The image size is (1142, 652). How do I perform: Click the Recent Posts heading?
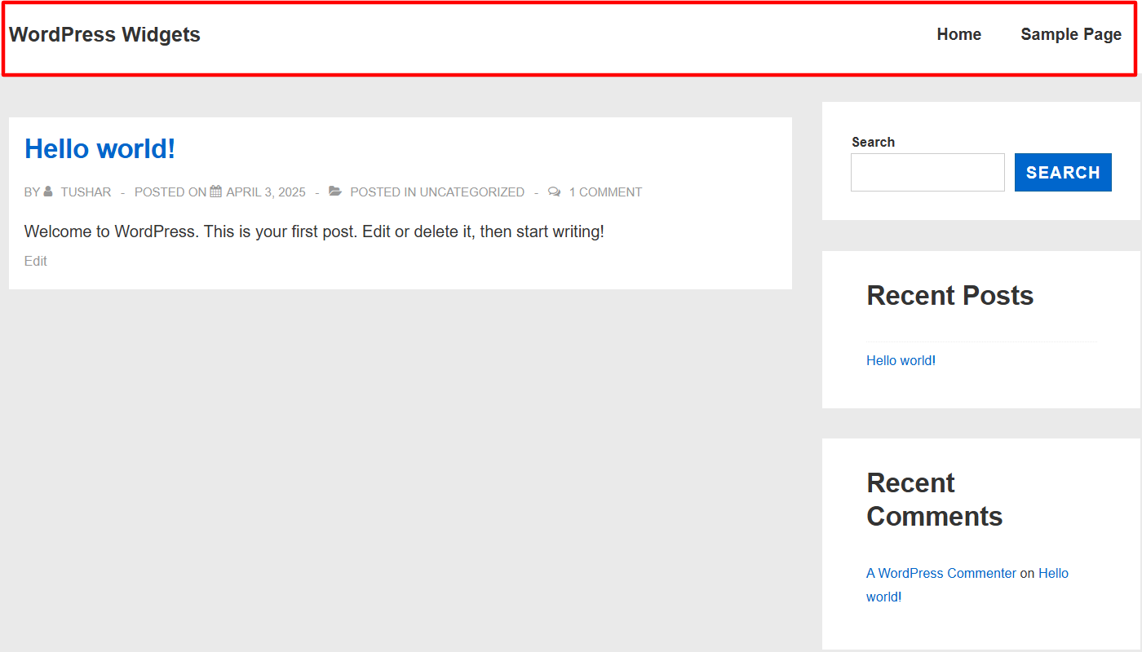tap(950, 295)
